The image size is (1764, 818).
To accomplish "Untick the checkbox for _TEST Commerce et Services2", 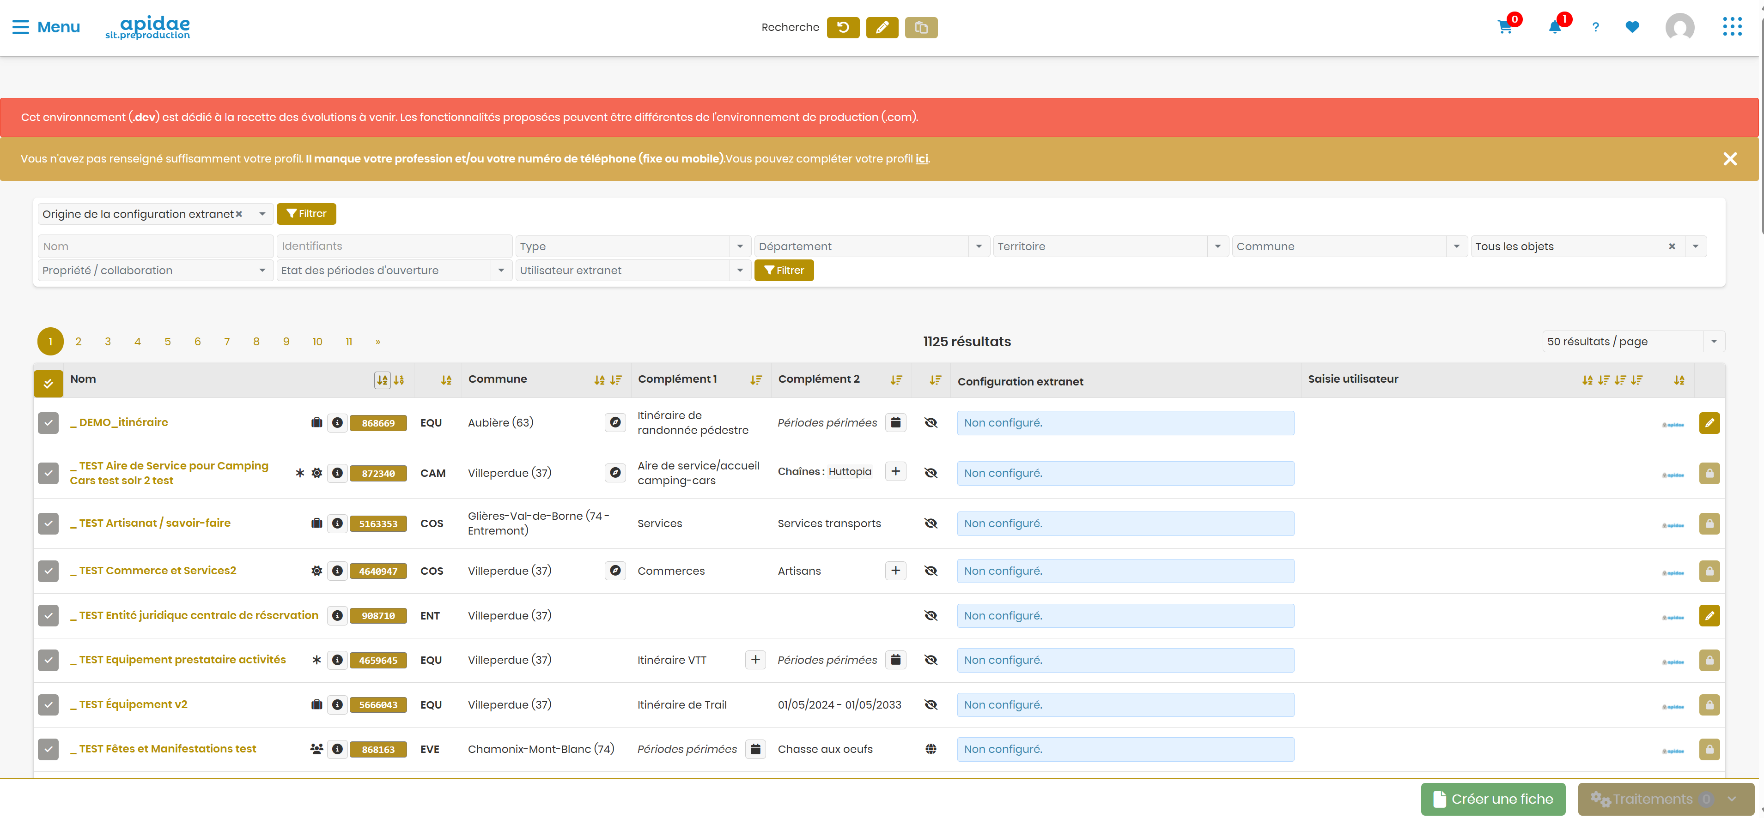I will point(48,571).
